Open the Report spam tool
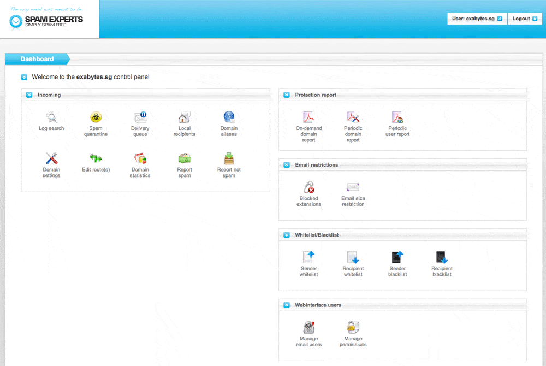 pyautogui.click(x=185, y=165)
